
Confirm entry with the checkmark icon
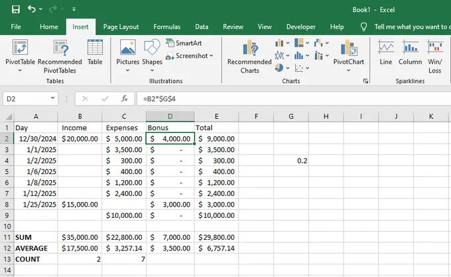(105, 99)
